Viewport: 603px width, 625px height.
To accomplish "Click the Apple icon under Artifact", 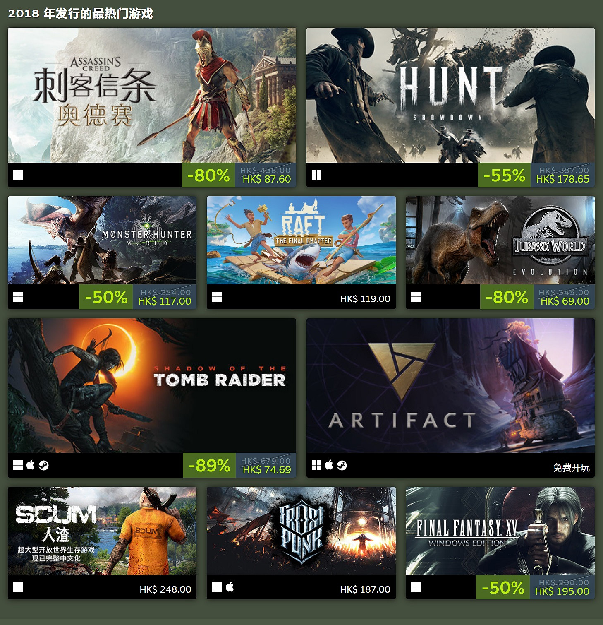I will (329, 465).
